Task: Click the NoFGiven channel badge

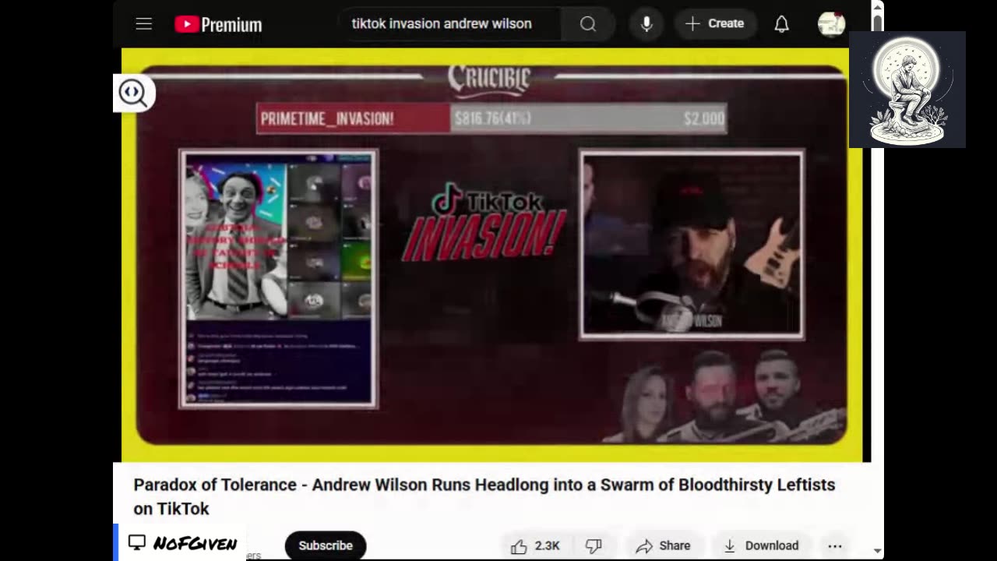Action: 182,543
